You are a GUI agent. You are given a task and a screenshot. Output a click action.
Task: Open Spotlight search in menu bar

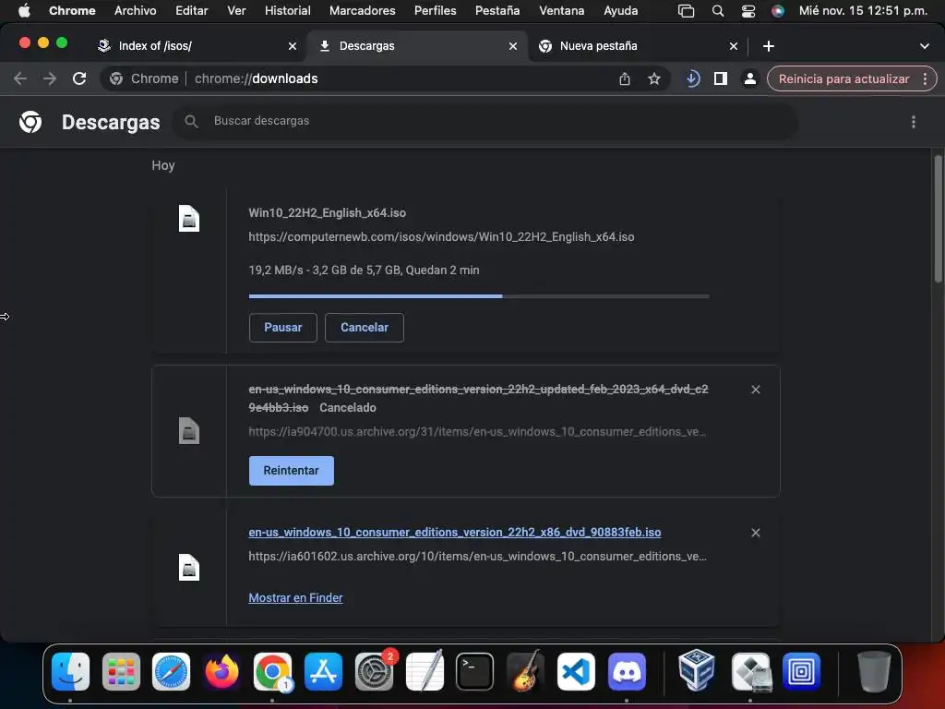click(x=717, y=11)
